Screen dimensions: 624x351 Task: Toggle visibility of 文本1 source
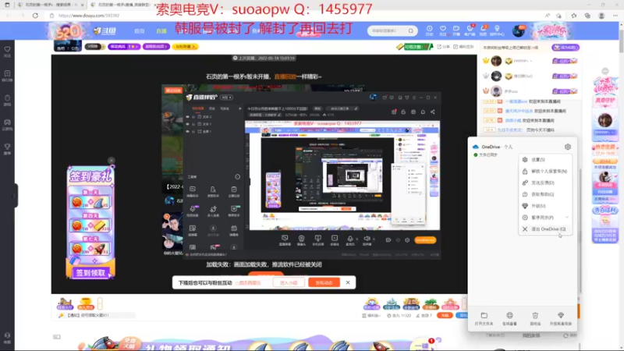tap(187, 124)
